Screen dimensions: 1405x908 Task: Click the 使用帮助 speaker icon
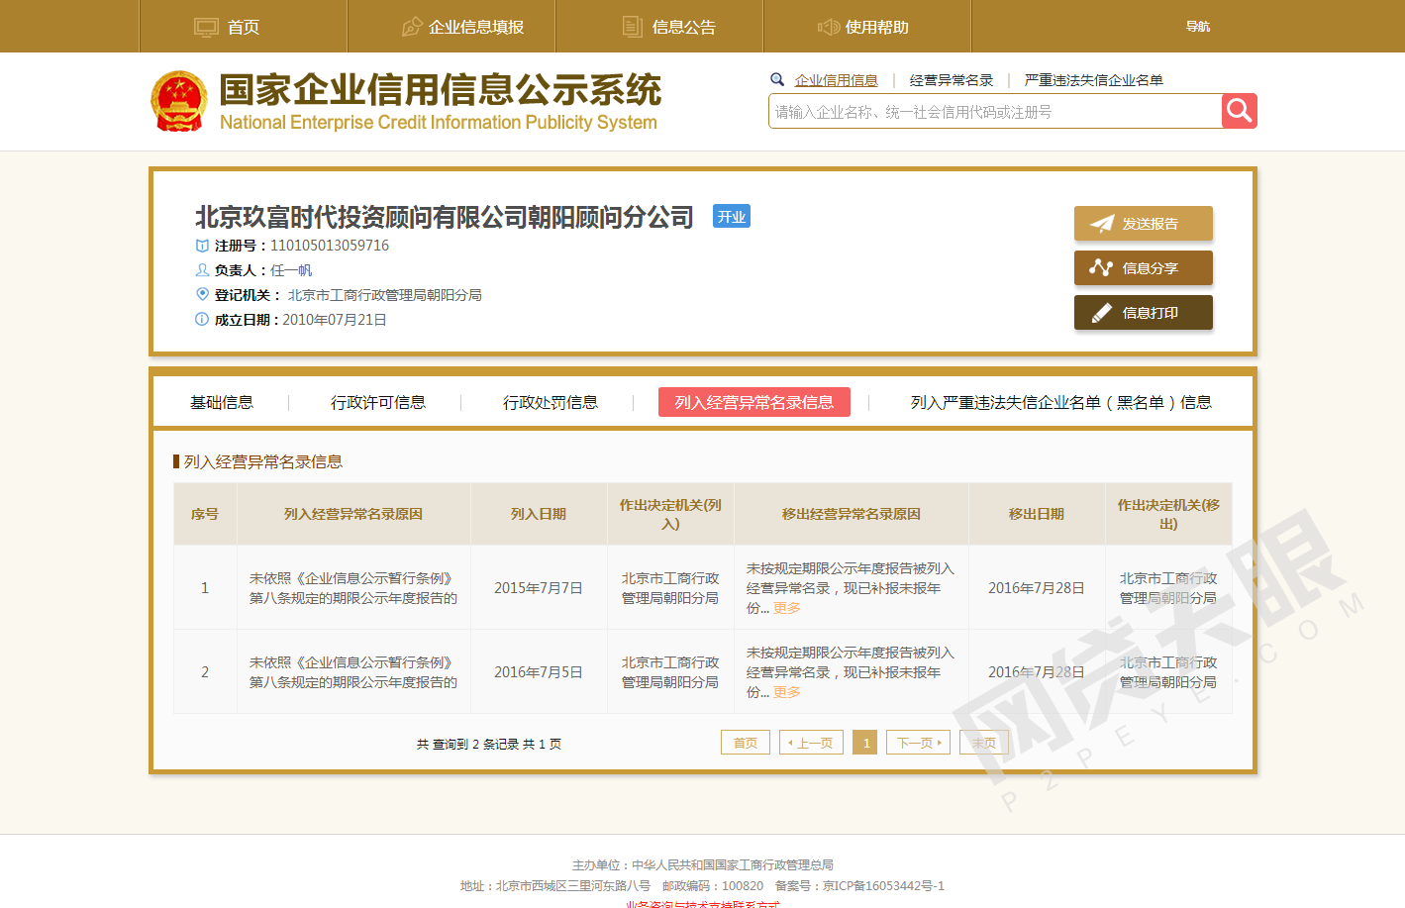(x=829, y=27)
